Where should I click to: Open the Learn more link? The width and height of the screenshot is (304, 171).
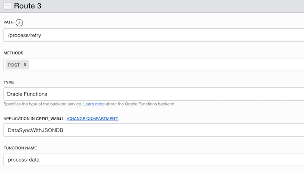pyautogui.click(x=94, y=104)
